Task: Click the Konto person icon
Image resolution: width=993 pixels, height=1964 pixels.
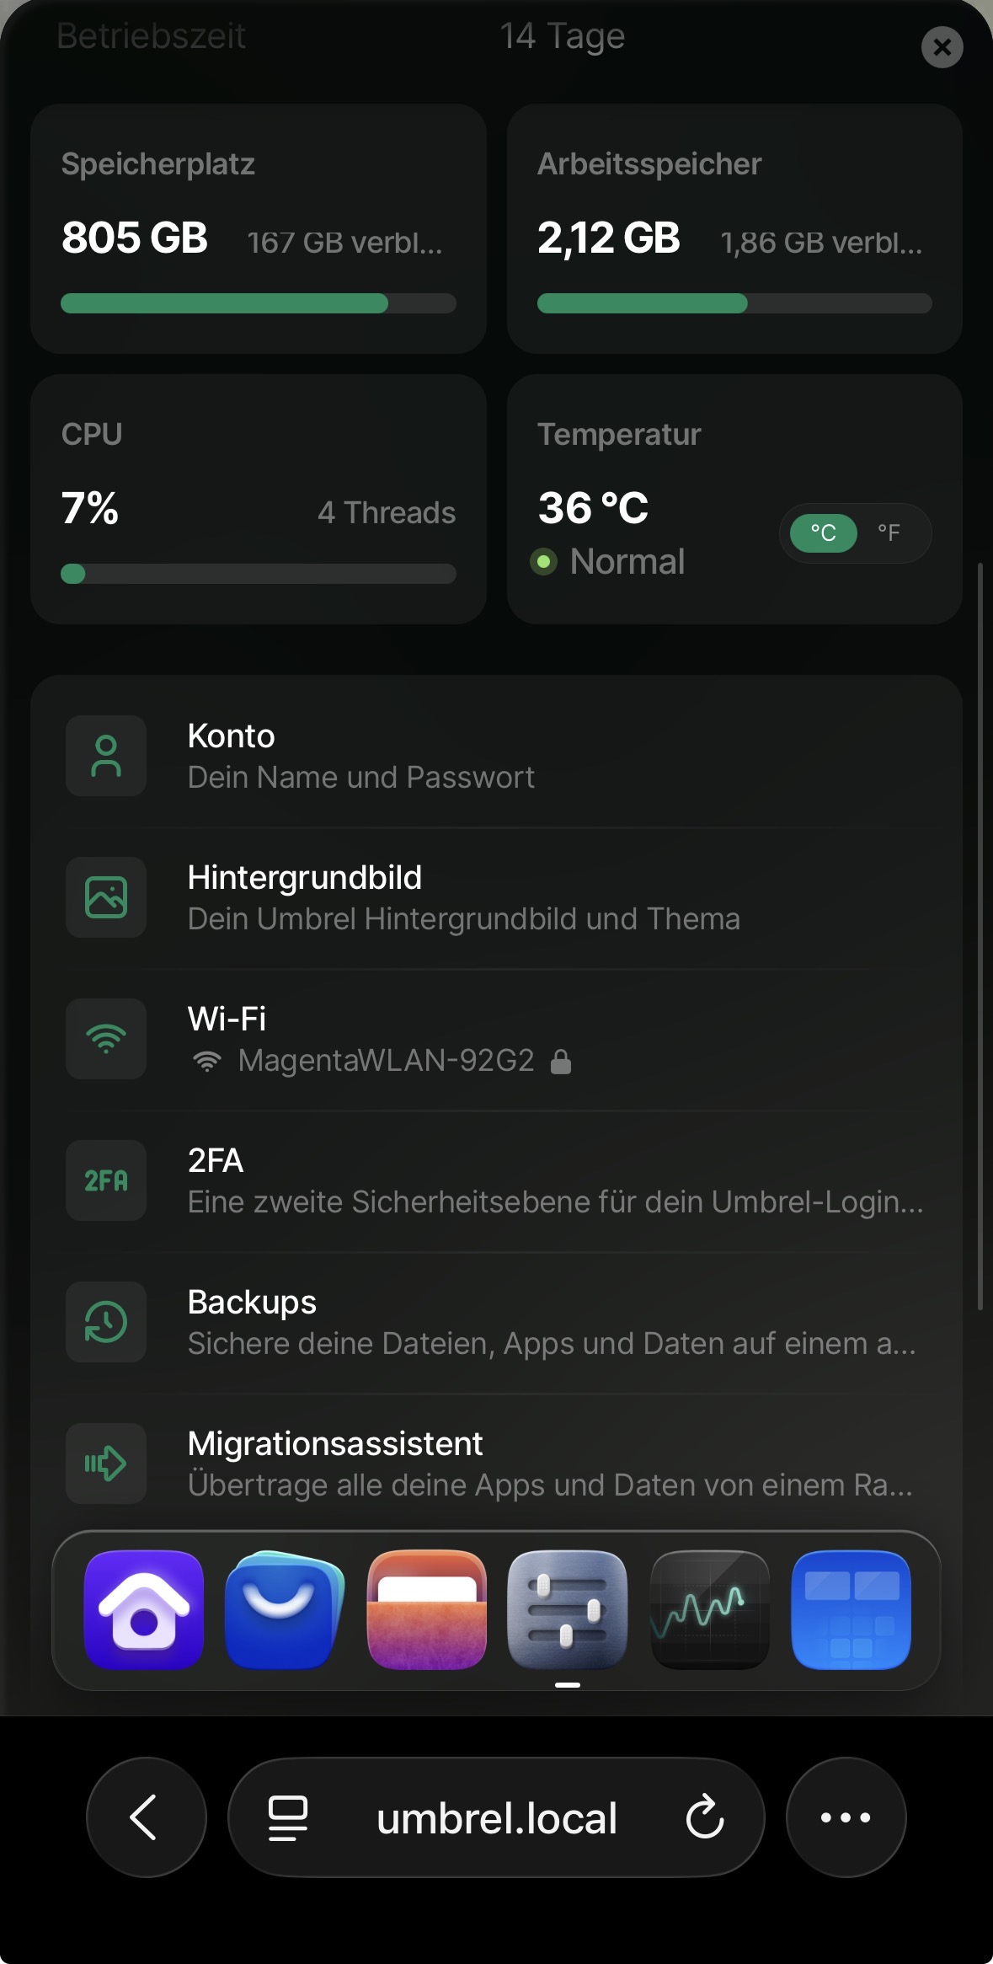Action: 106,756
